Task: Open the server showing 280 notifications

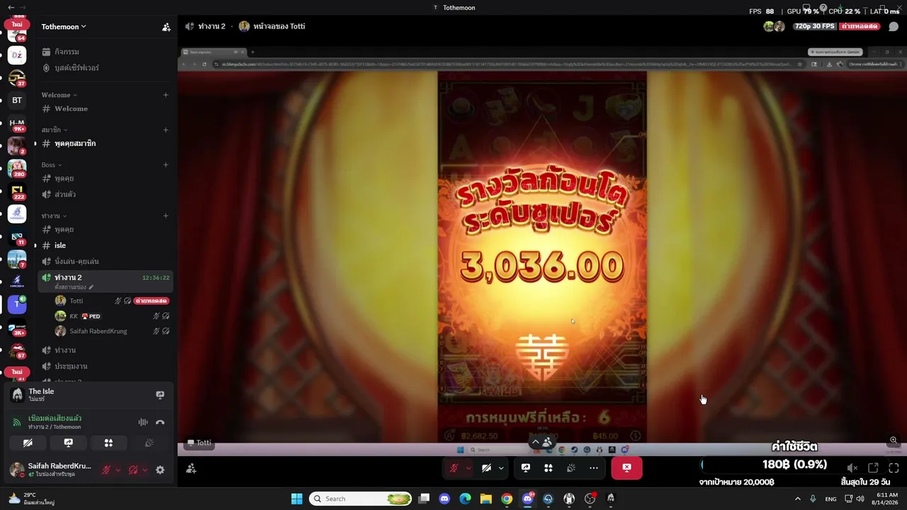Action: 17,169
